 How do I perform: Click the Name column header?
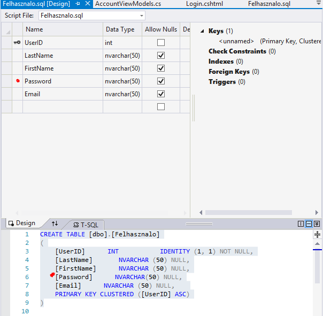[x=63, y=29]
